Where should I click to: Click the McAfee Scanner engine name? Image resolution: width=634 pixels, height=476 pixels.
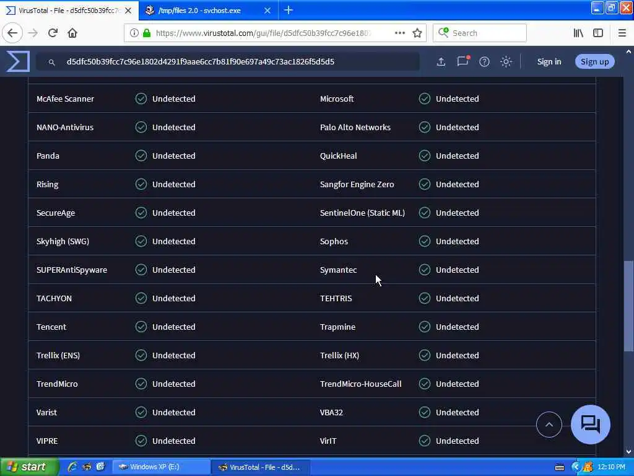point(65,99)
